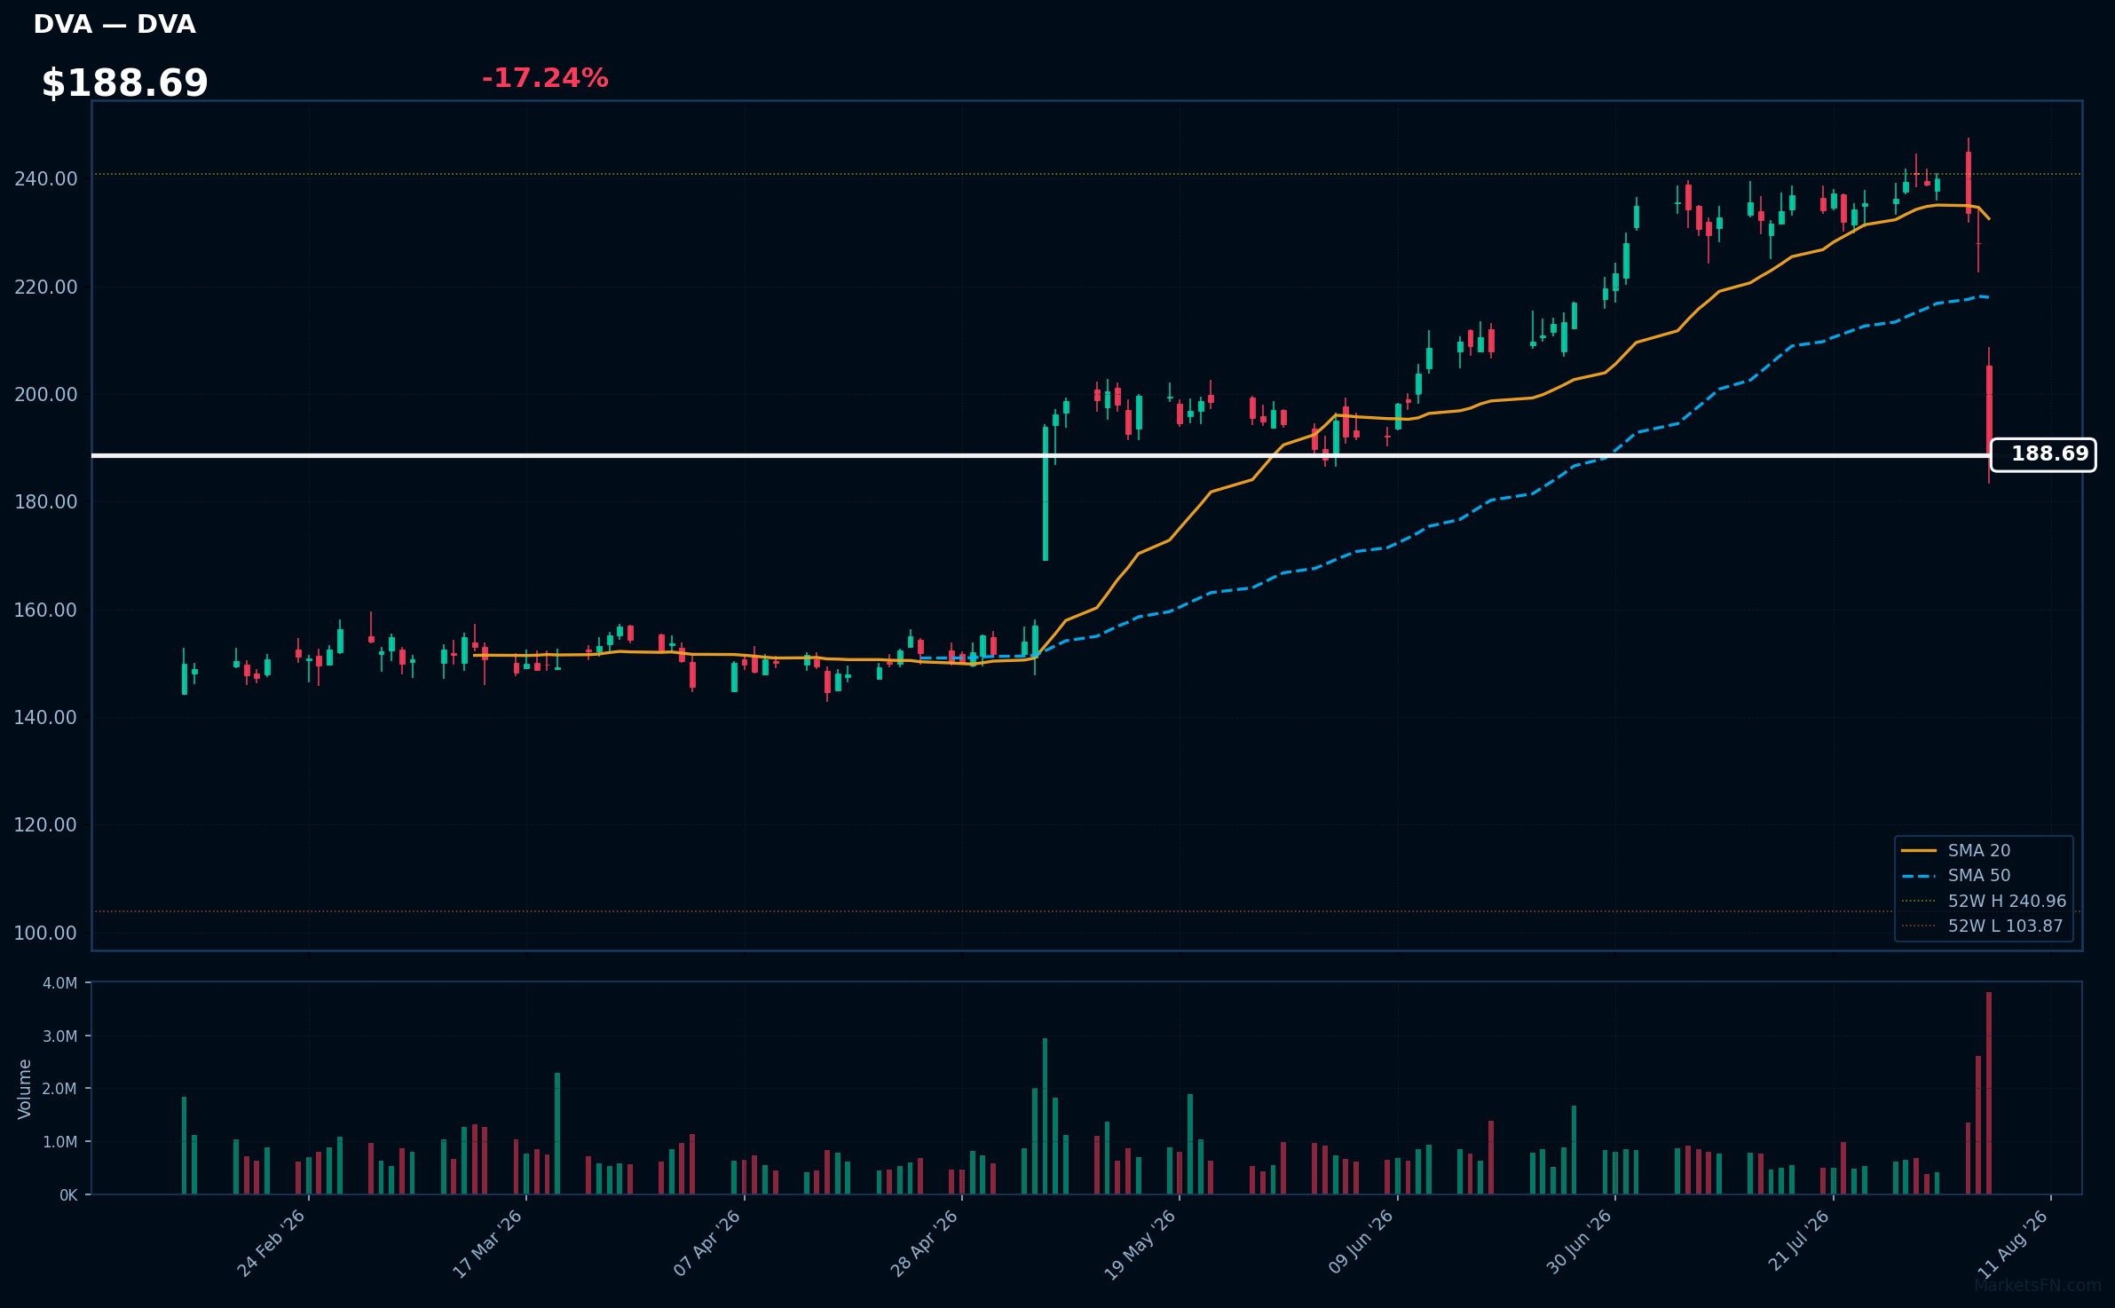Click the "52W H 240.96" legend label
This screenshot has width=2115, height=1308.
2007,902
